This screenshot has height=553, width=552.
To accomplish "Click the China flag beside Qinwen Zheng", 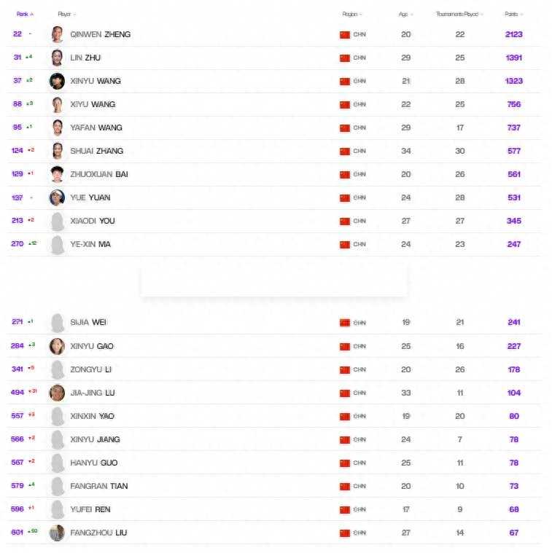I will 345,34.
